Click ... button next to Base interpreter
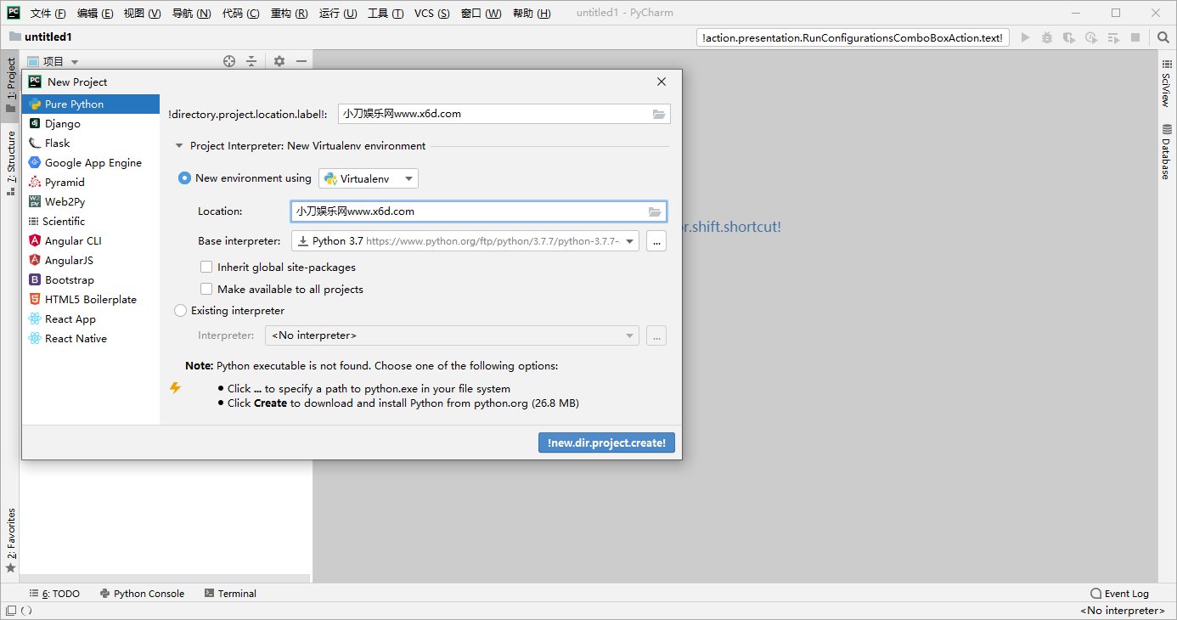Screen dimensions: 1177x620 [656, 241]
